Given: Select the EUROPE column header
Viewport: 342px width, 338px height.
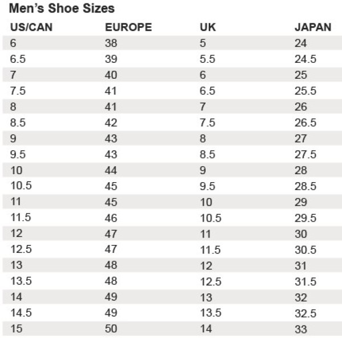Looking at the screenshot, I should point(128,27).
